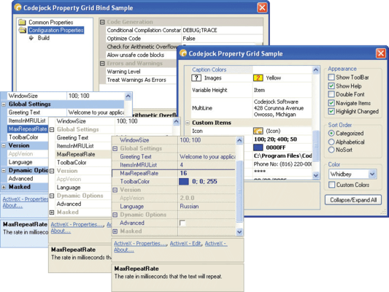
Task: Collapse Global Settings in the front grid
Action: (115, 149)
